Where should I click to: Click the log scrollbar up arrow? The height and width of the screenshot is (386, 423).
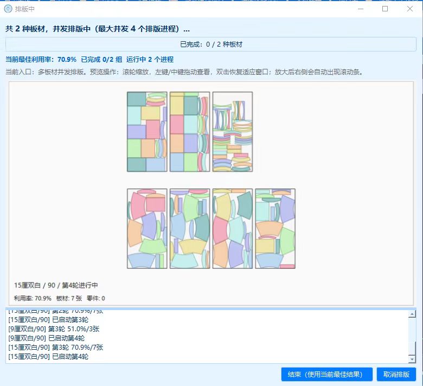coord(412,314)
